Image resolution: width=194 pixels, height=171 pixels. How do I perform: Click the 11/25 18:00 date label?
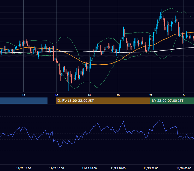89,168
